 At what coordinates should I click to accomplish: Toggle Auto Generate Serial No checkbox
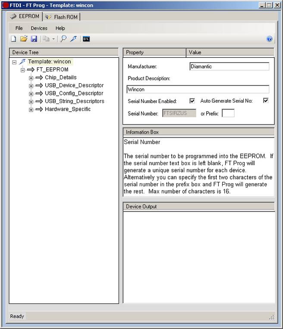click(x=266, y=101)
